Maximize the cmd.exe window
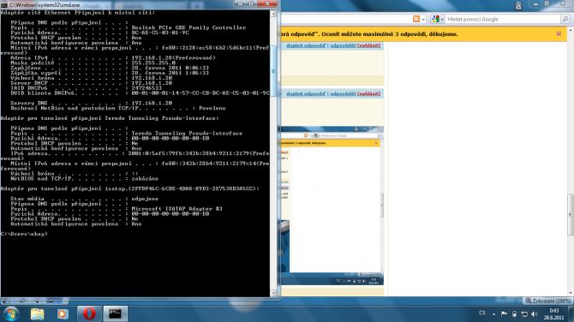574x322 pixels. (x=252, y=3)
